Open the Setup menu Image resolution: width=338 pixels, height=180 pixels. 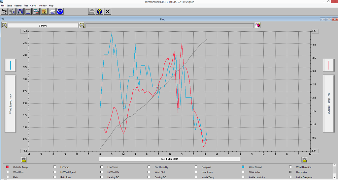point(9,6)
